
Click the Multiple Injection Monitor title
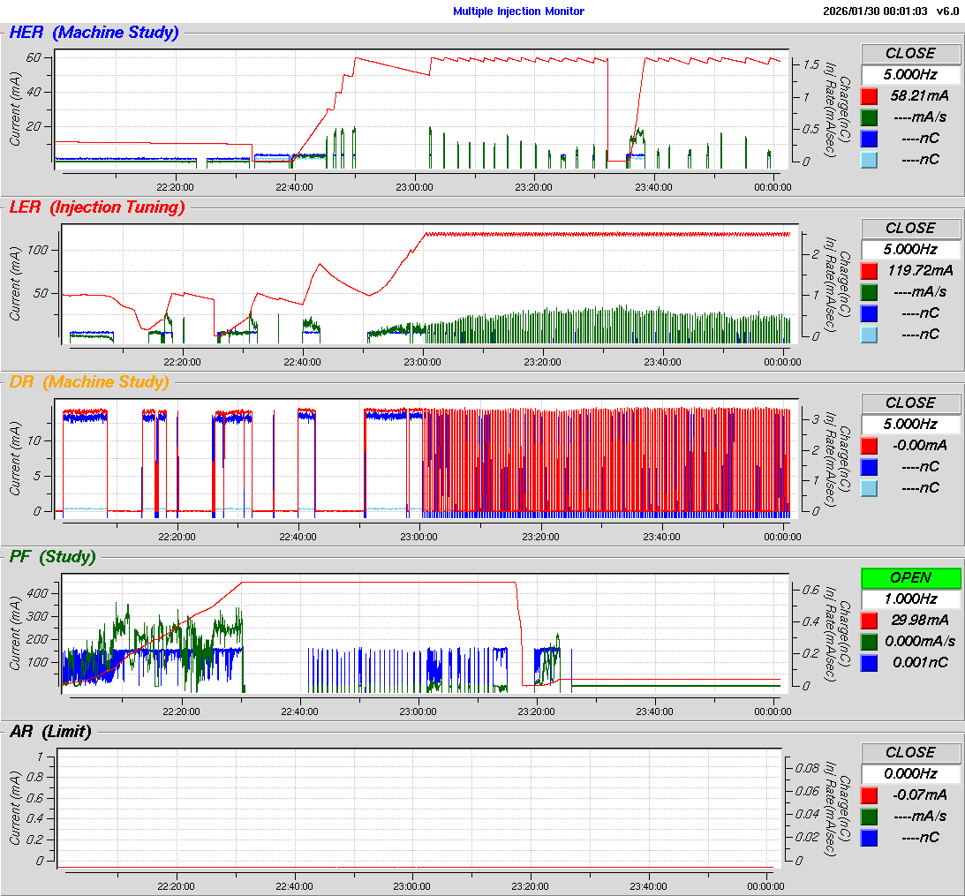[x=518, y=11]
